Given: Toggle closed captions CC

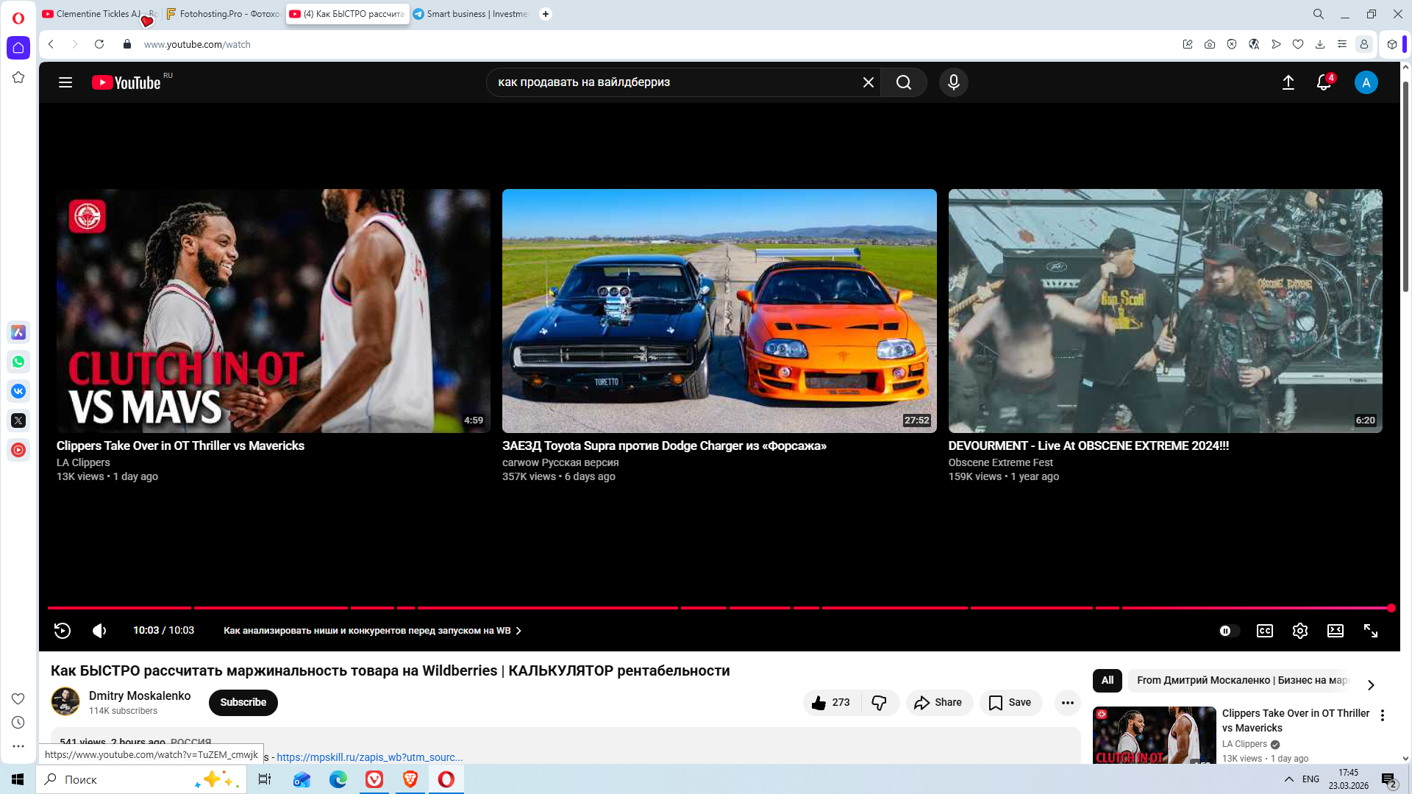Looking at the screenshot, I should click(x=1264, y=631).
